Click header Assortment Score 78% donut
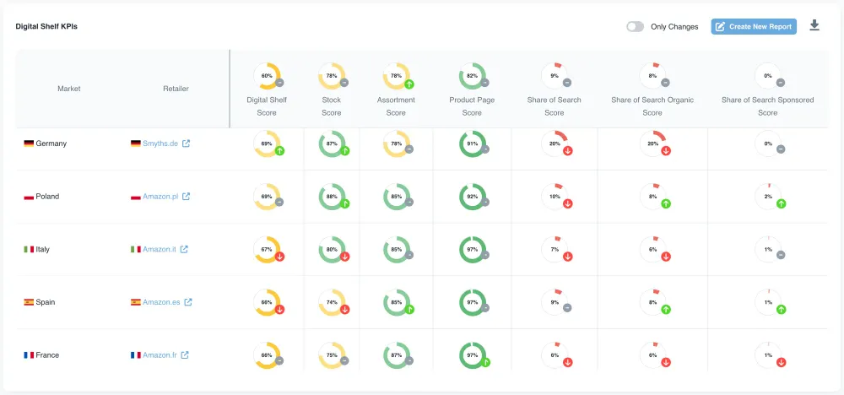844x395 pixels. click(396, 76)
